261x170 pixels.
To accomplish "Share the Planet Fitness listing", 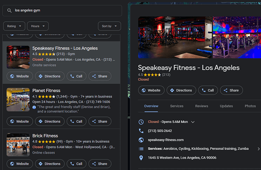I will click(100, 122).
